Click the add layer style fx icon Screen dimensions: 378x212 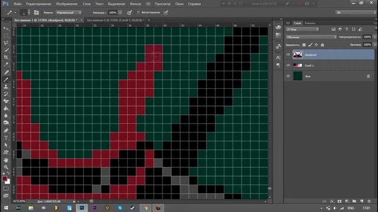click(332, 201)
